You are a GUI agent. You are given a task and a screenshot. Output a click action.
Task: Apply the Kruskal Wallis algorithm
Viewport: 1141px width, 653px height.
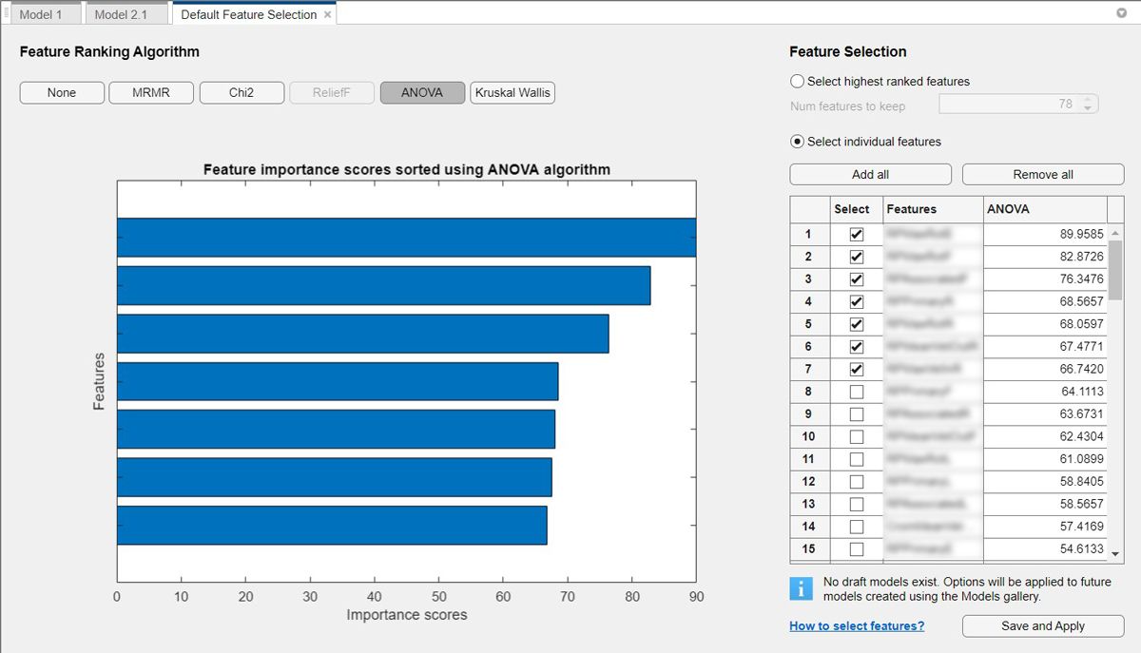click(512, 92)
